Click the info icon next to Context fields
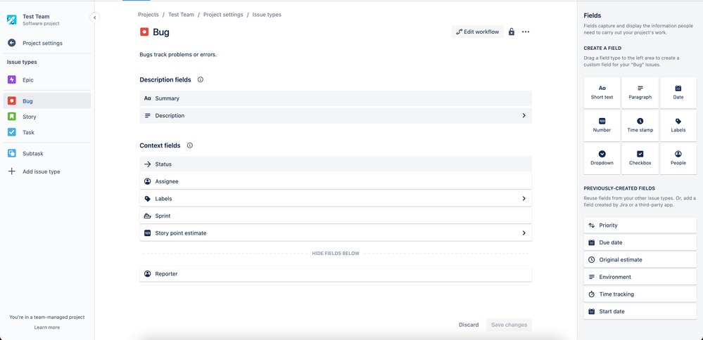The image size is (703, 340). pos(190,145)
